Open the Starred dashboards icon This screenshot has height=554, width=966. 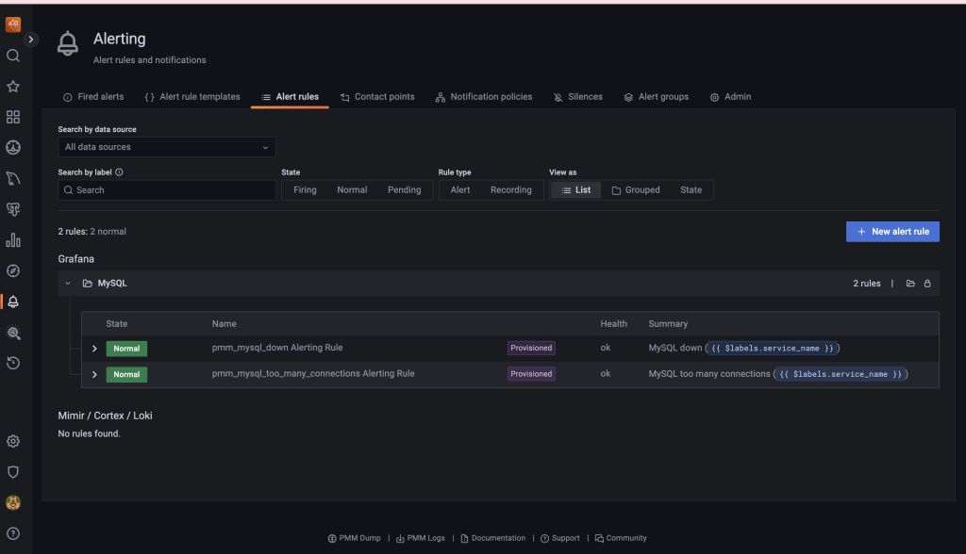13,86
